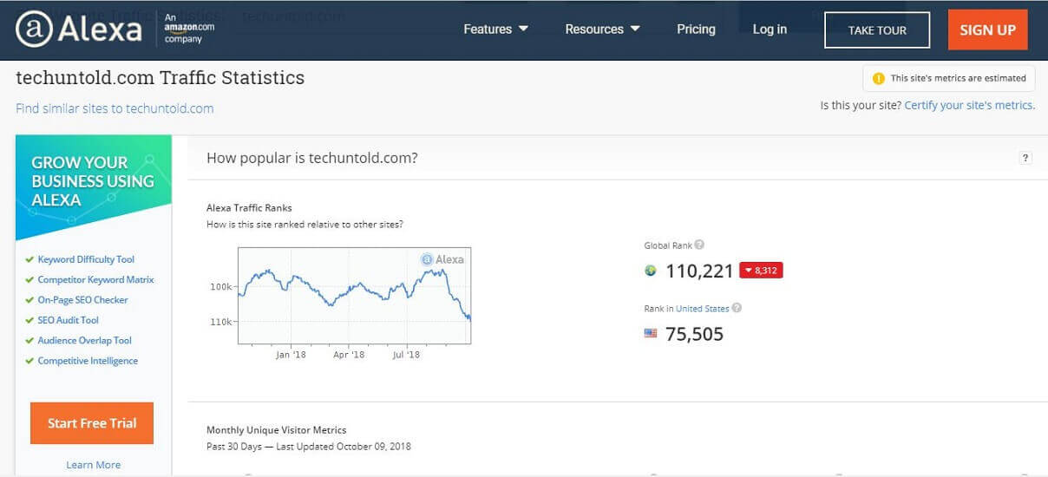Image resolution: width=1048 pixels, height=477 pixels.
Task: Click the Alexa traffic rank chart
Action: pyautogui.click(x=354, y=295)
